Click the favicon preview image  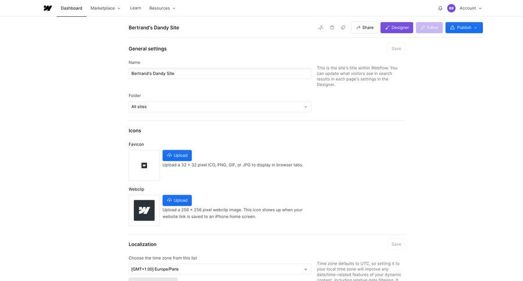144,165
